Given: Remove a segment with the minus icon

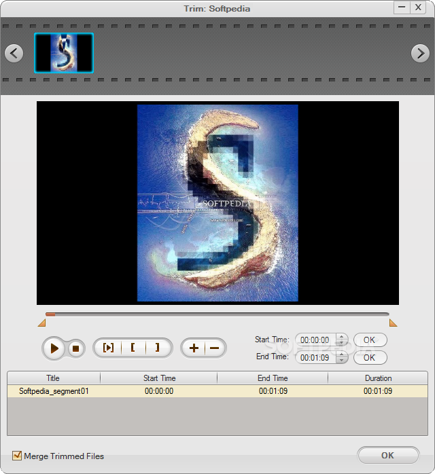Looking at the screenshot, I should pos(215,348).
